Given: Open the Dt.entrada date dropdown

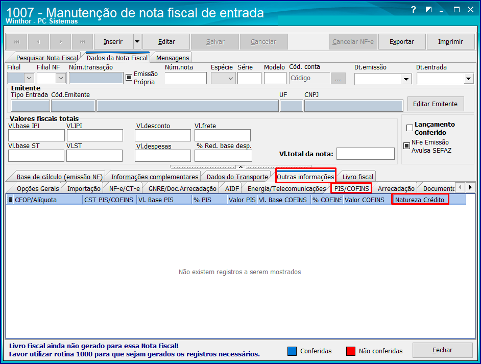Looking at the screenshot, I should click(468, 79).
